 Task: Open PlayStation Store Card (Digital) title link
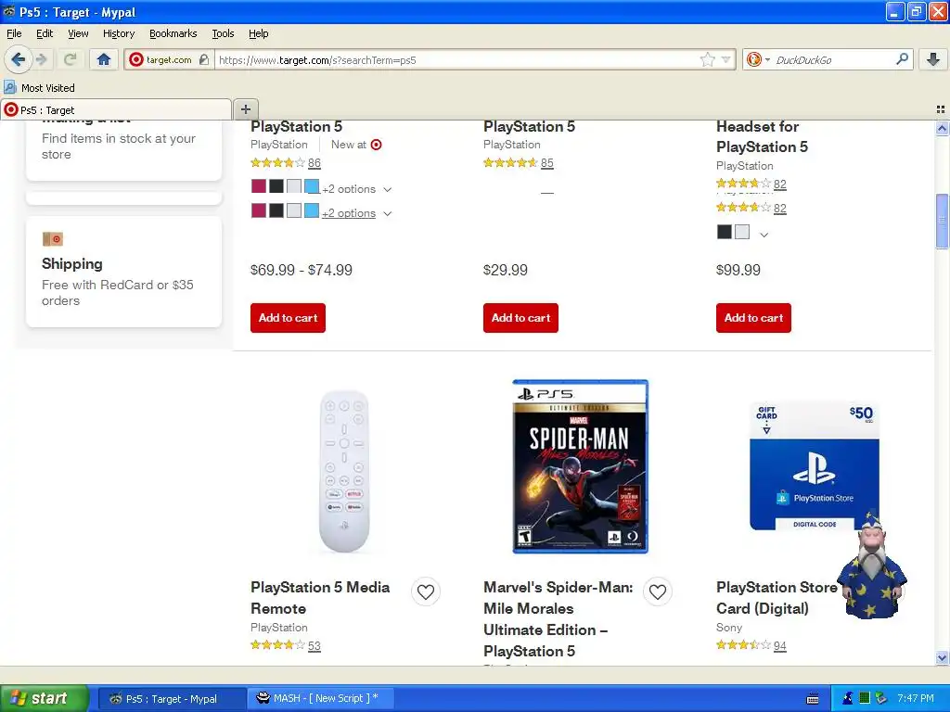click(777, 598)
